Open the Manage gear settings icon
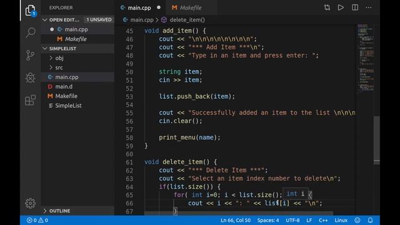Image resolution: width=400 pixels, height=225 pixels. coord(31,203)
